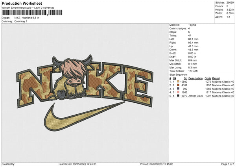The height and width of the screenshot is (167, 236).
Task: Click the tan color swatch for stop 1
Action: point(178,82)
